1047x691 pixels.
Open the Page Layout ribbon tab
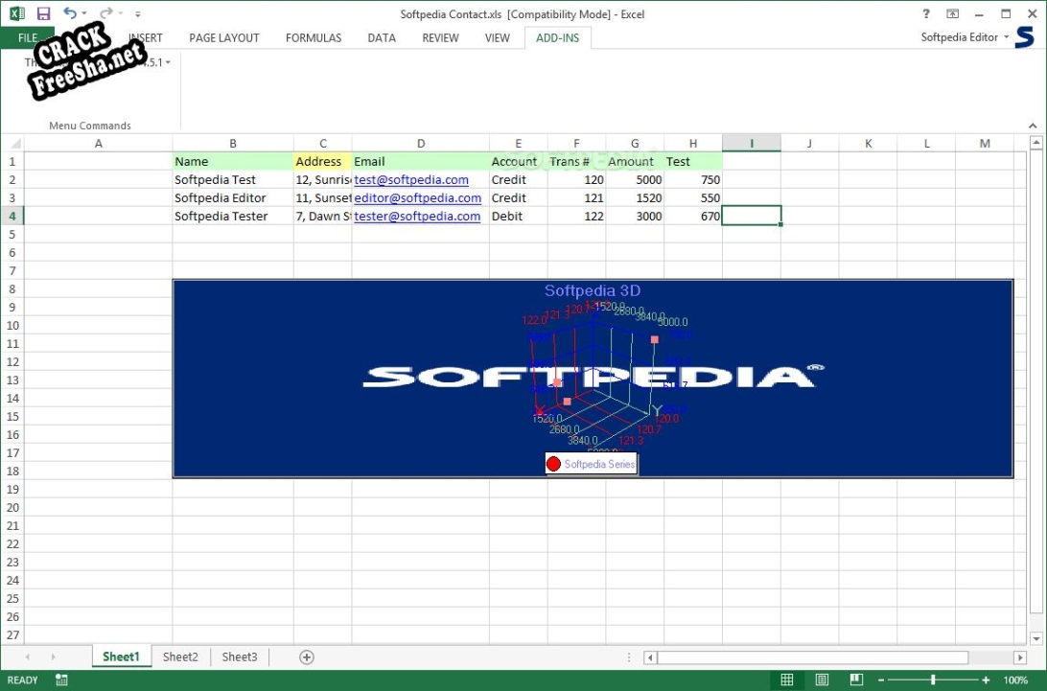pos(223,37)
